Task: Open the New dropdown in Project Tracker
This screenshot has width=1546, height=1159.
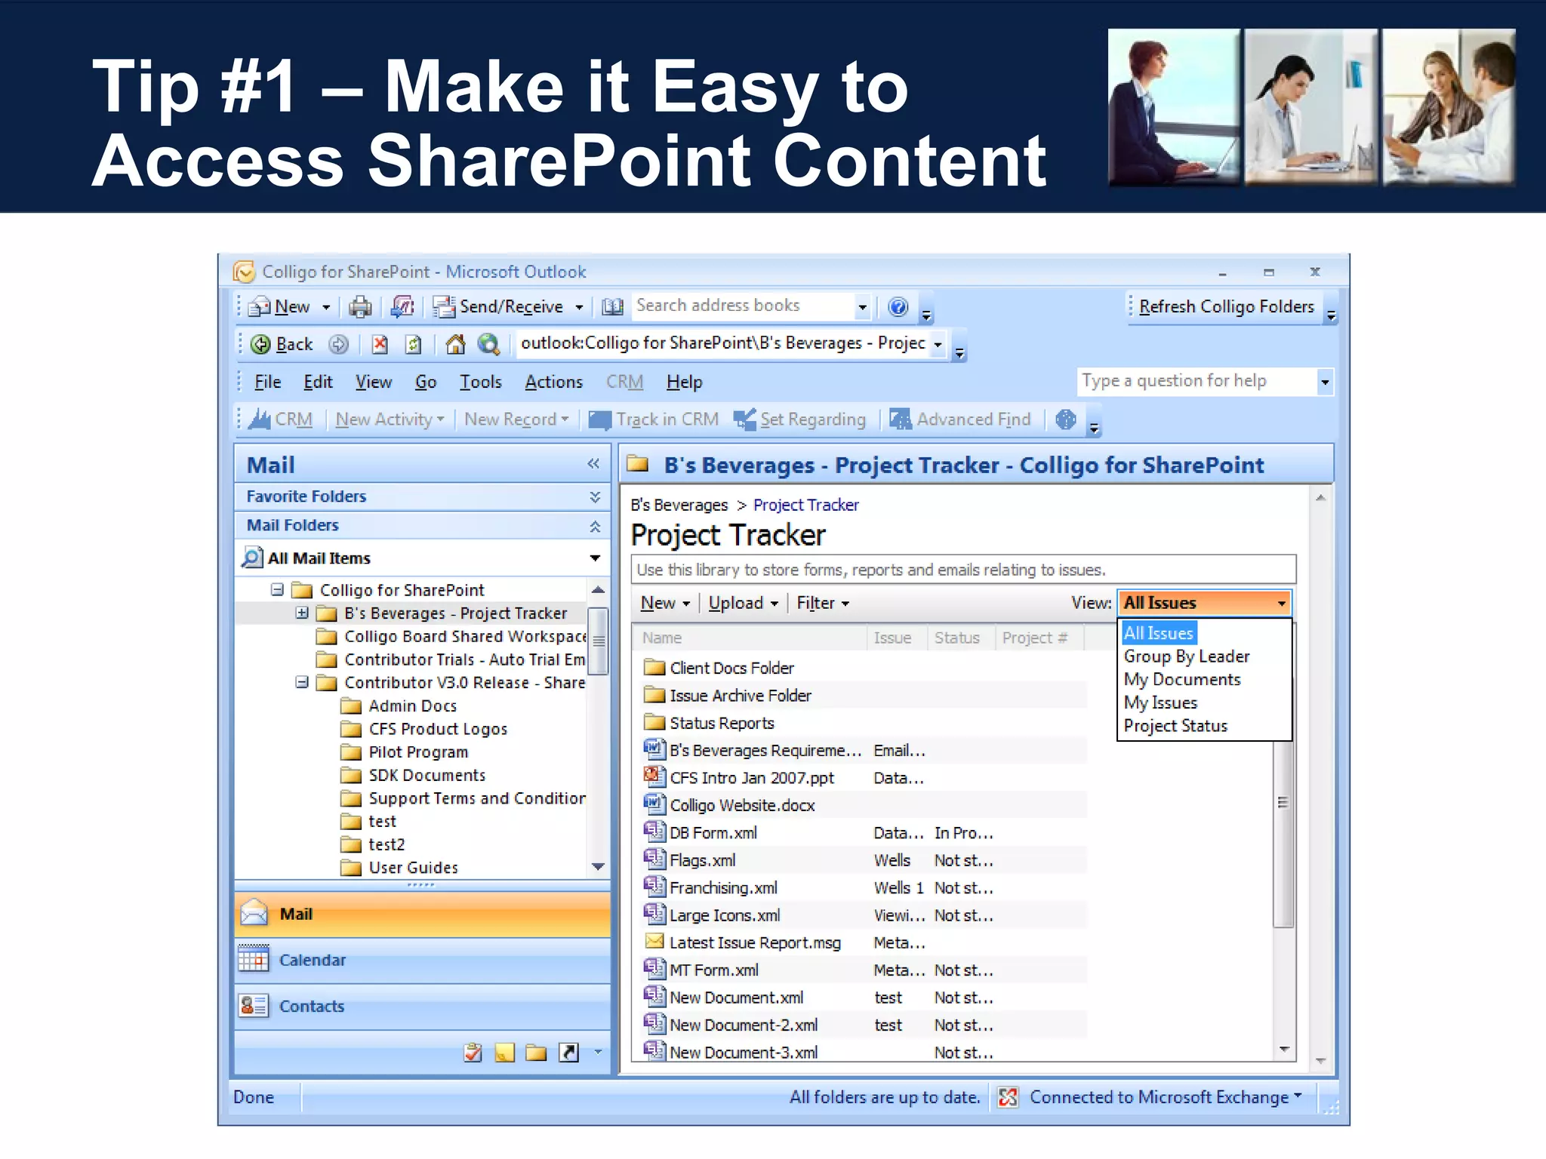Action: pyautogui.click(x=665, y=604)
